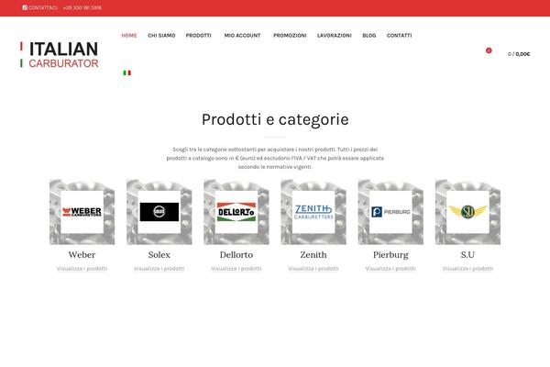Open the Zenith Carburetters logo image
The width and height of the screenshot is (550, 367).
tap(313, 212)
